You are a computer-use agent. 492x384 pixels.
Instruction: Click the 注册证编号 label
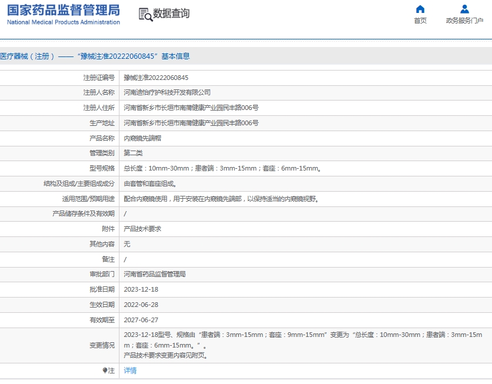click(x=99, y=78)
